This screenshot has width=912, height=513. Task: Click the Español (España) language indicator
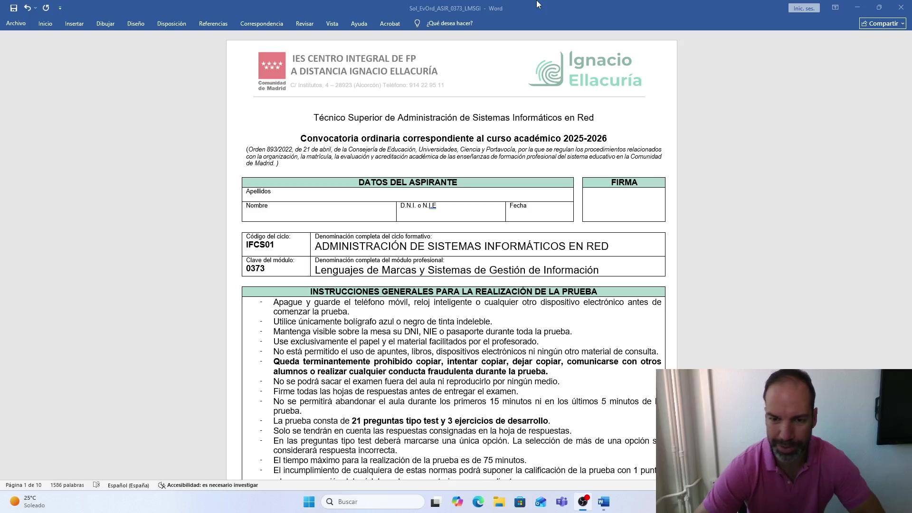tap(128, 485)
